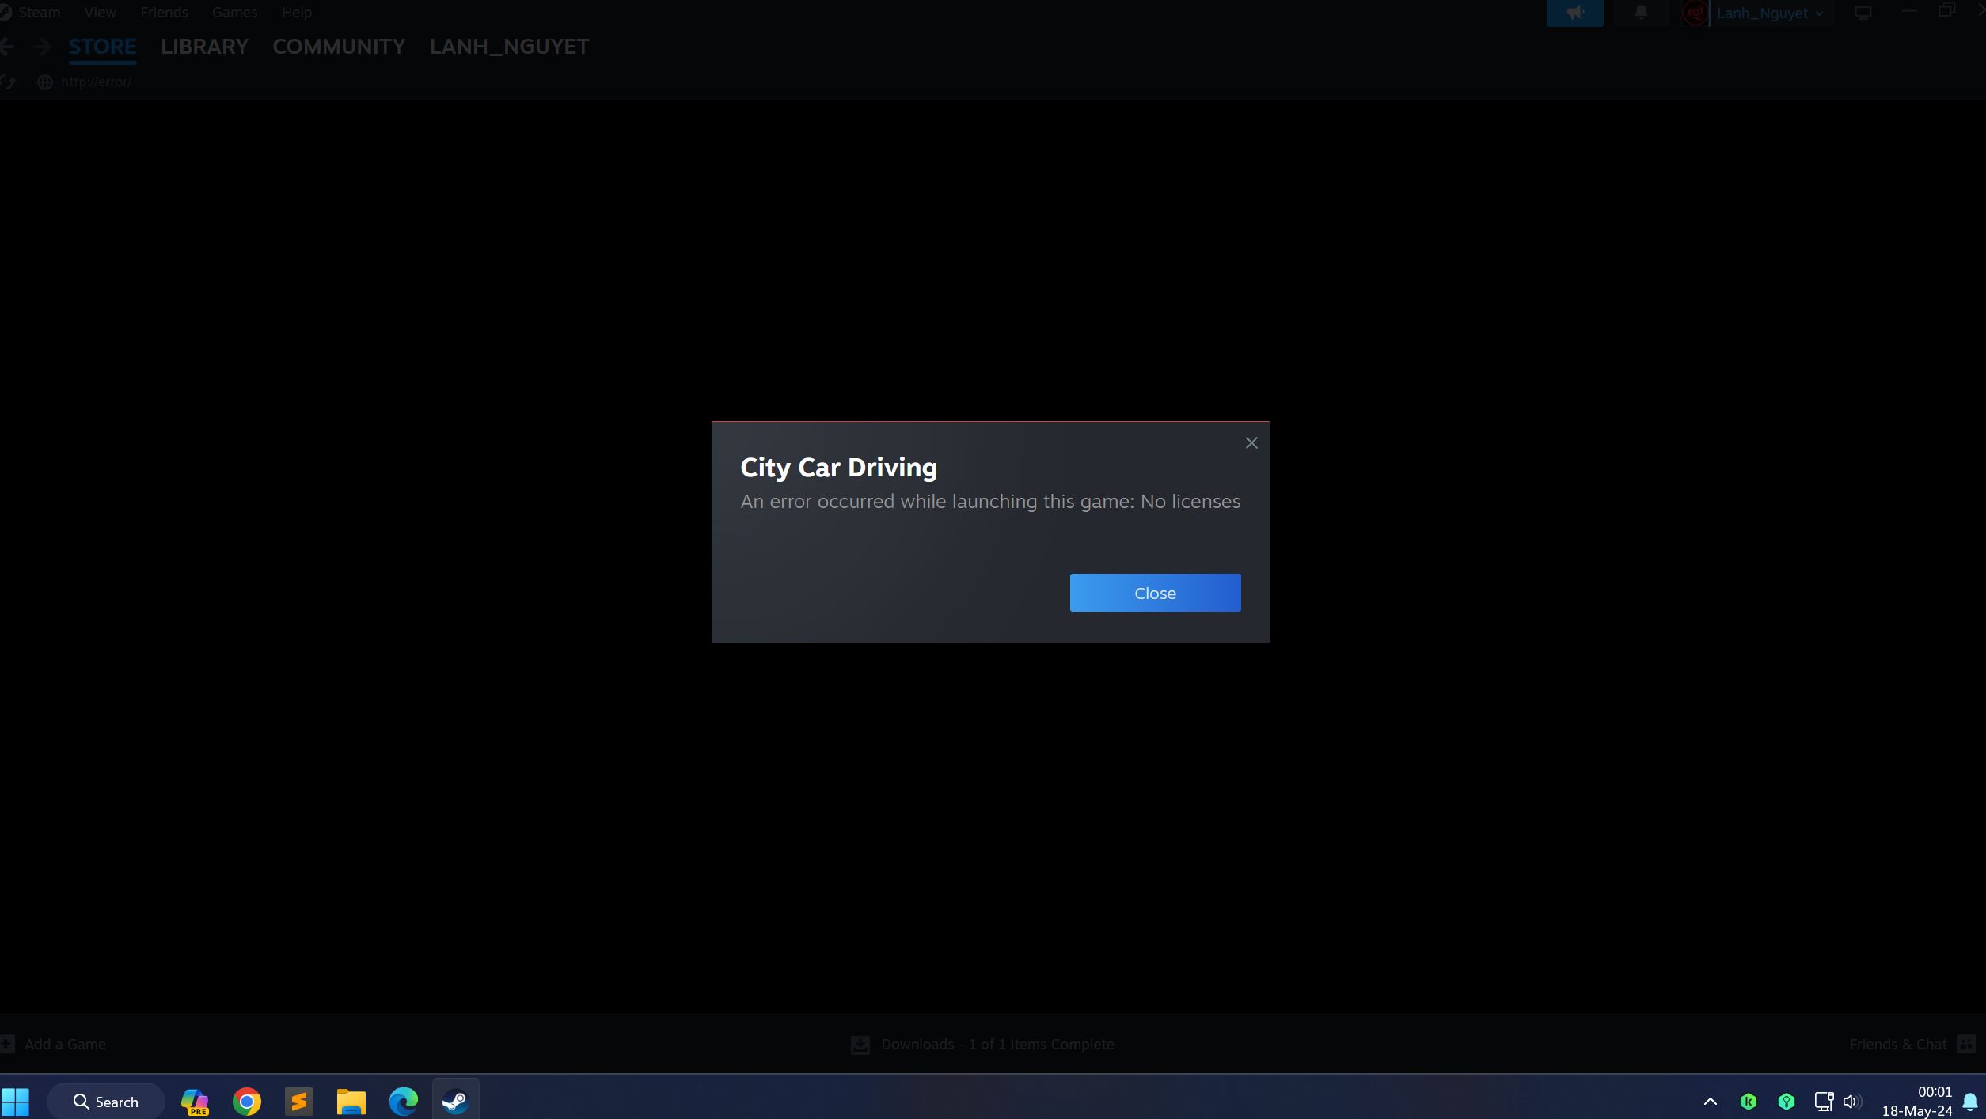This screenshot has width=1986, height=1119.
Task: Click the speaker volume icon
Action: (x=1851, y=1102)
